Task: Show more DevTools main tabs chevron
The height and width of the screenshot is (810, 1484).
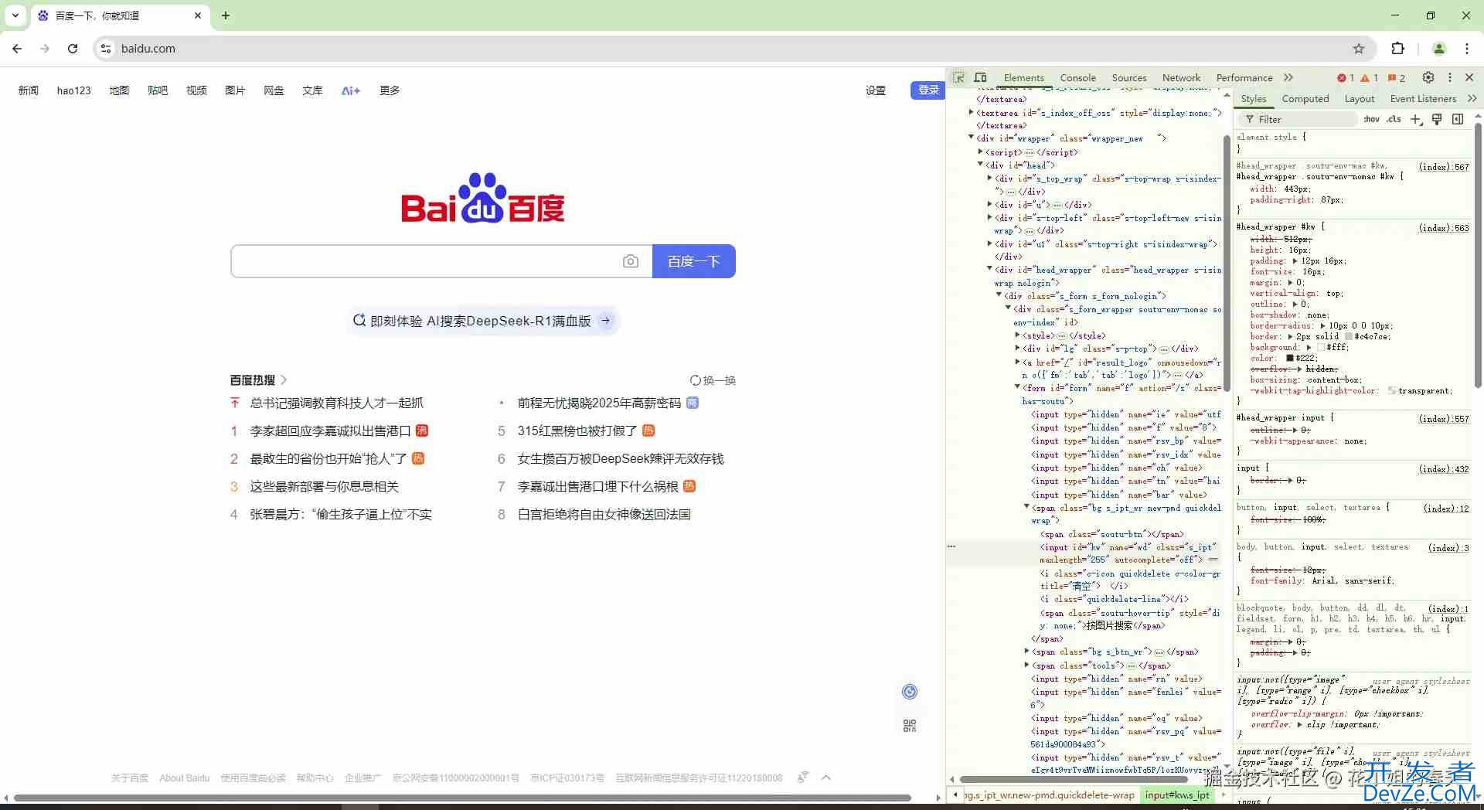Action: (x=1288, y=77)
